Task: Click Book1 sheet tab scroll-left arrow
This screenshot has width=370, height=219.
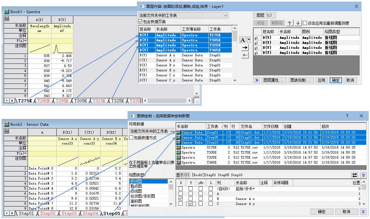Action: click(x=7, y=101)
